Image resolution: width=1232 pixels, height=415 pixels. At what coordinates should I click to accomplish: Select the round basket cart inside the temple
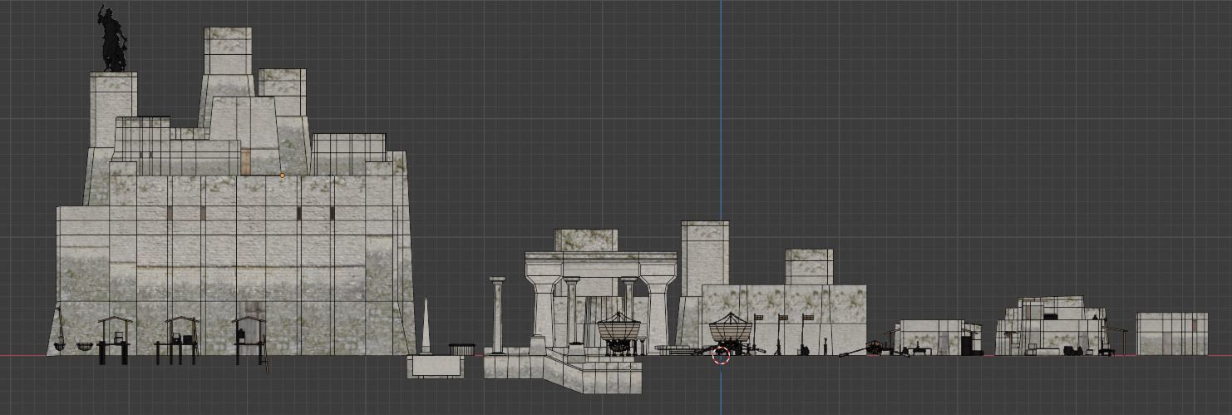pyautogui.click(x=619, y=333)
